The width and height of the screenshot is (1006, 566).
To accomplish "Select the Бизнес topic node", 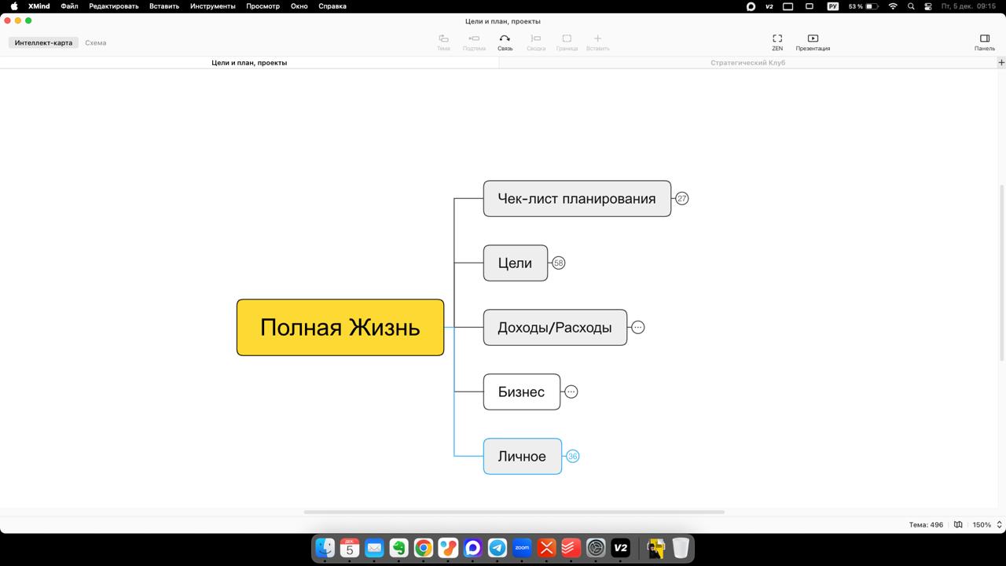I will (x=521, y=392).
